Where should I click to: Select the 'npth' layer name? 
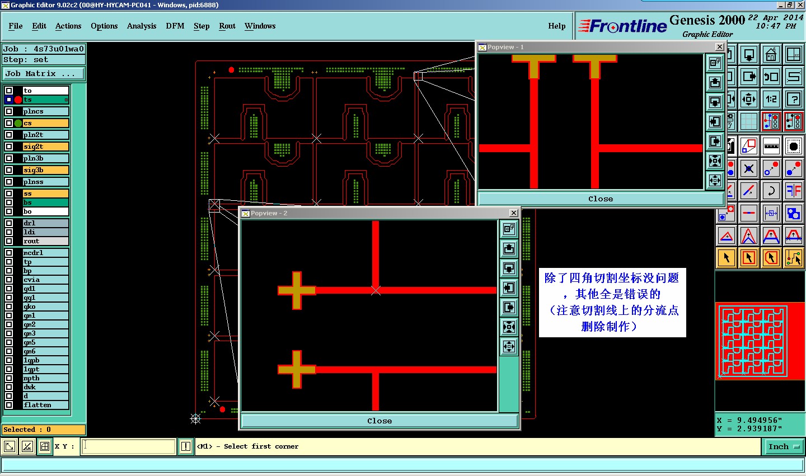pos(45,378)
